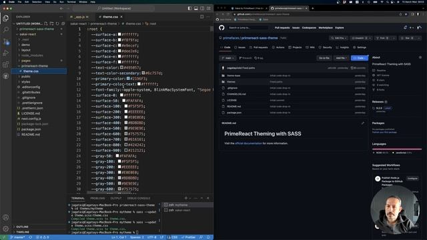Toggle the primary sidebar layout icon
Image resolution: width=427 pixels, height=240 pixels.
click(x=189, y=9)
